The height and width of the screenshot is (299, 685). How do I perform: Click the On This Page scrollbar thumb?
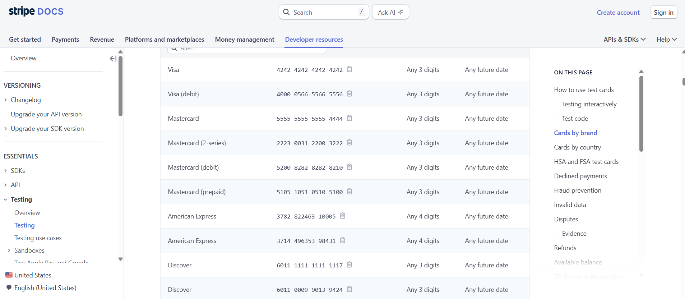coord(641,113)
